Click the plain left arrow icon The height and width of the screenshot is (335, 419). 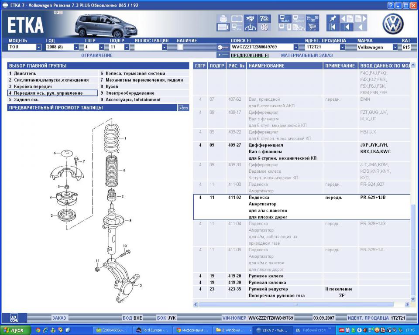click(361, 27)
